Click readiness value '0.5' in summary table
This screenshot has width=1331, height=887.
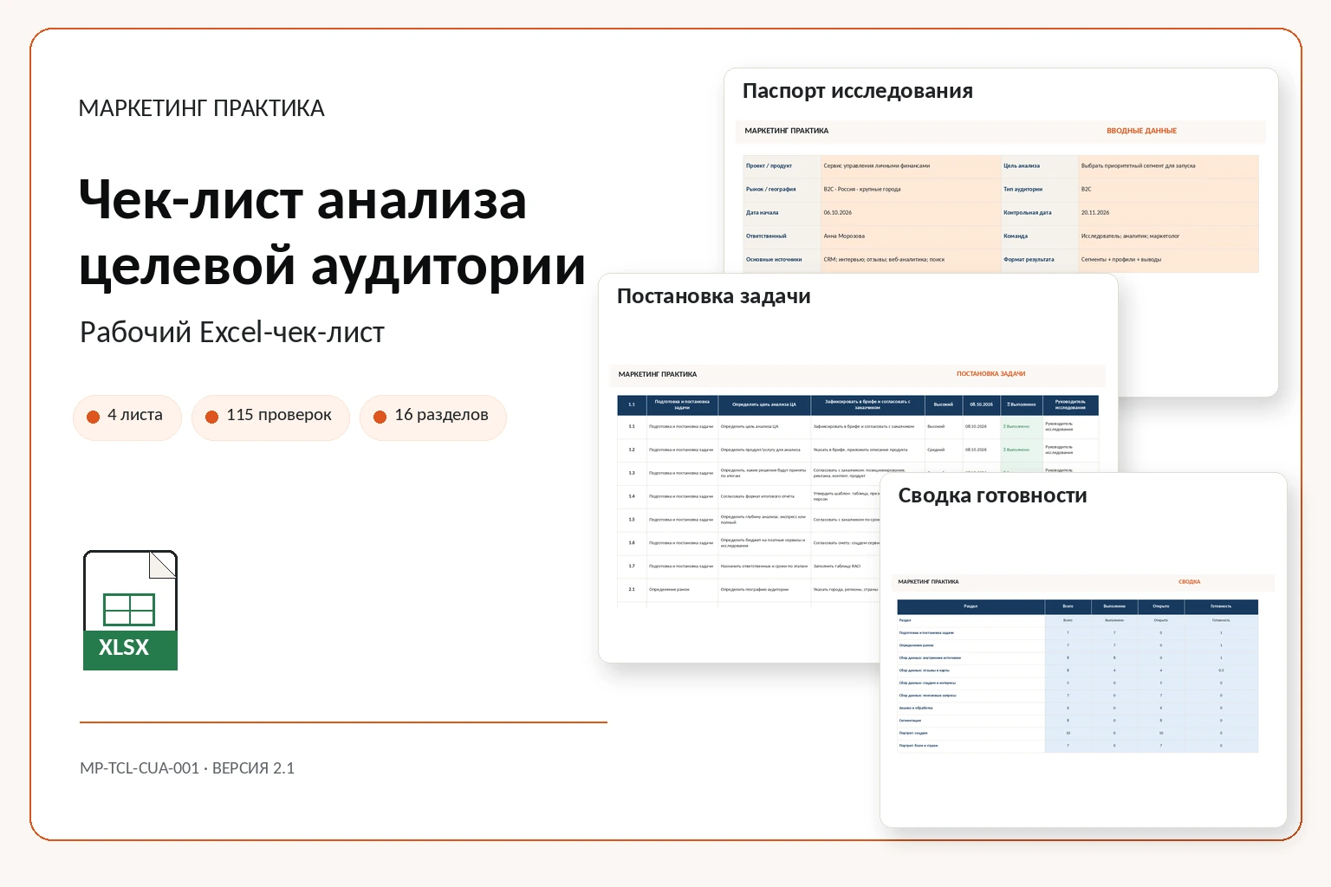pyautogui.click(x=1221, y=670)
